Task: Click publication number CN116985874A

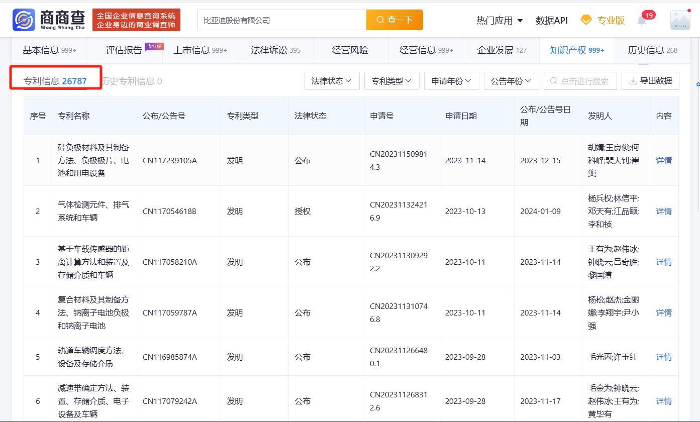Action: pyautogui.click(x=169, y=357)
